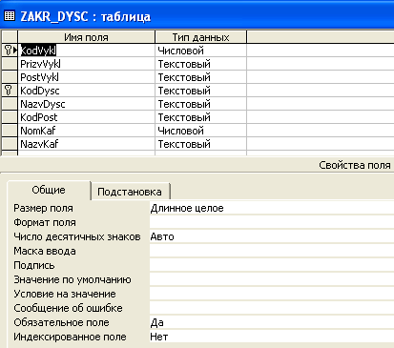Click the Маска ввода property field

tap(272, 251)
